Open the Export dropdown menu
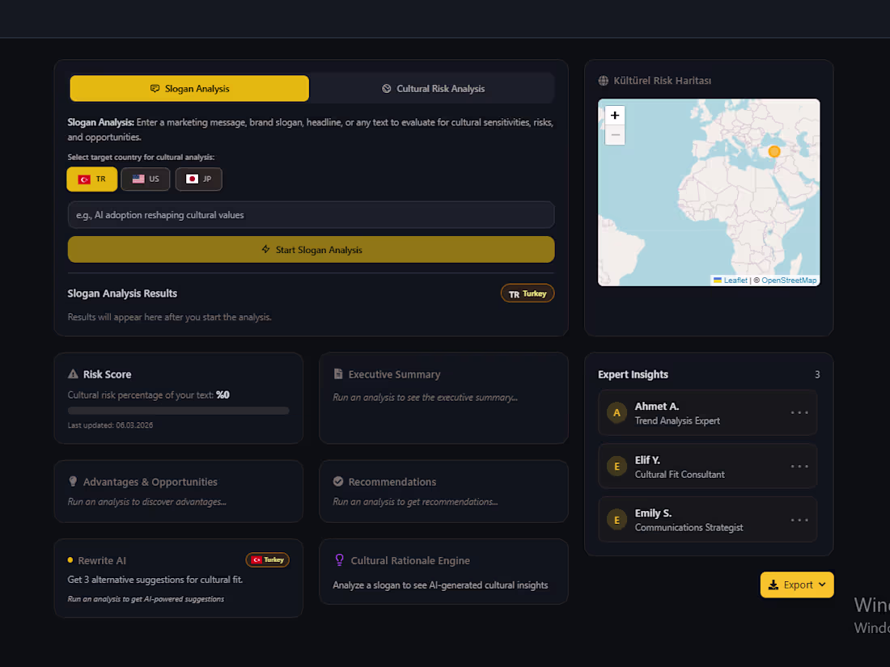 (x=797, y=585)
